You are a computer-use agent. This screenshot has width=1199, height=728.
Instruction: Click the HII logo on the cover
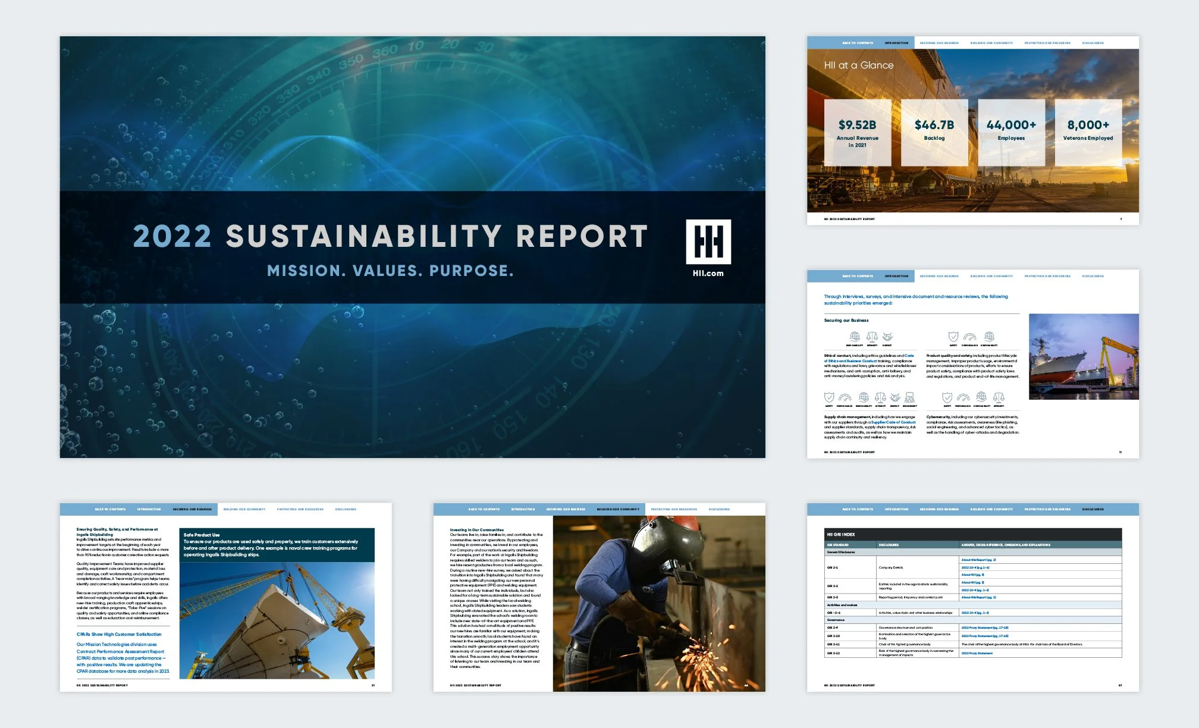[x=708, y=241]
